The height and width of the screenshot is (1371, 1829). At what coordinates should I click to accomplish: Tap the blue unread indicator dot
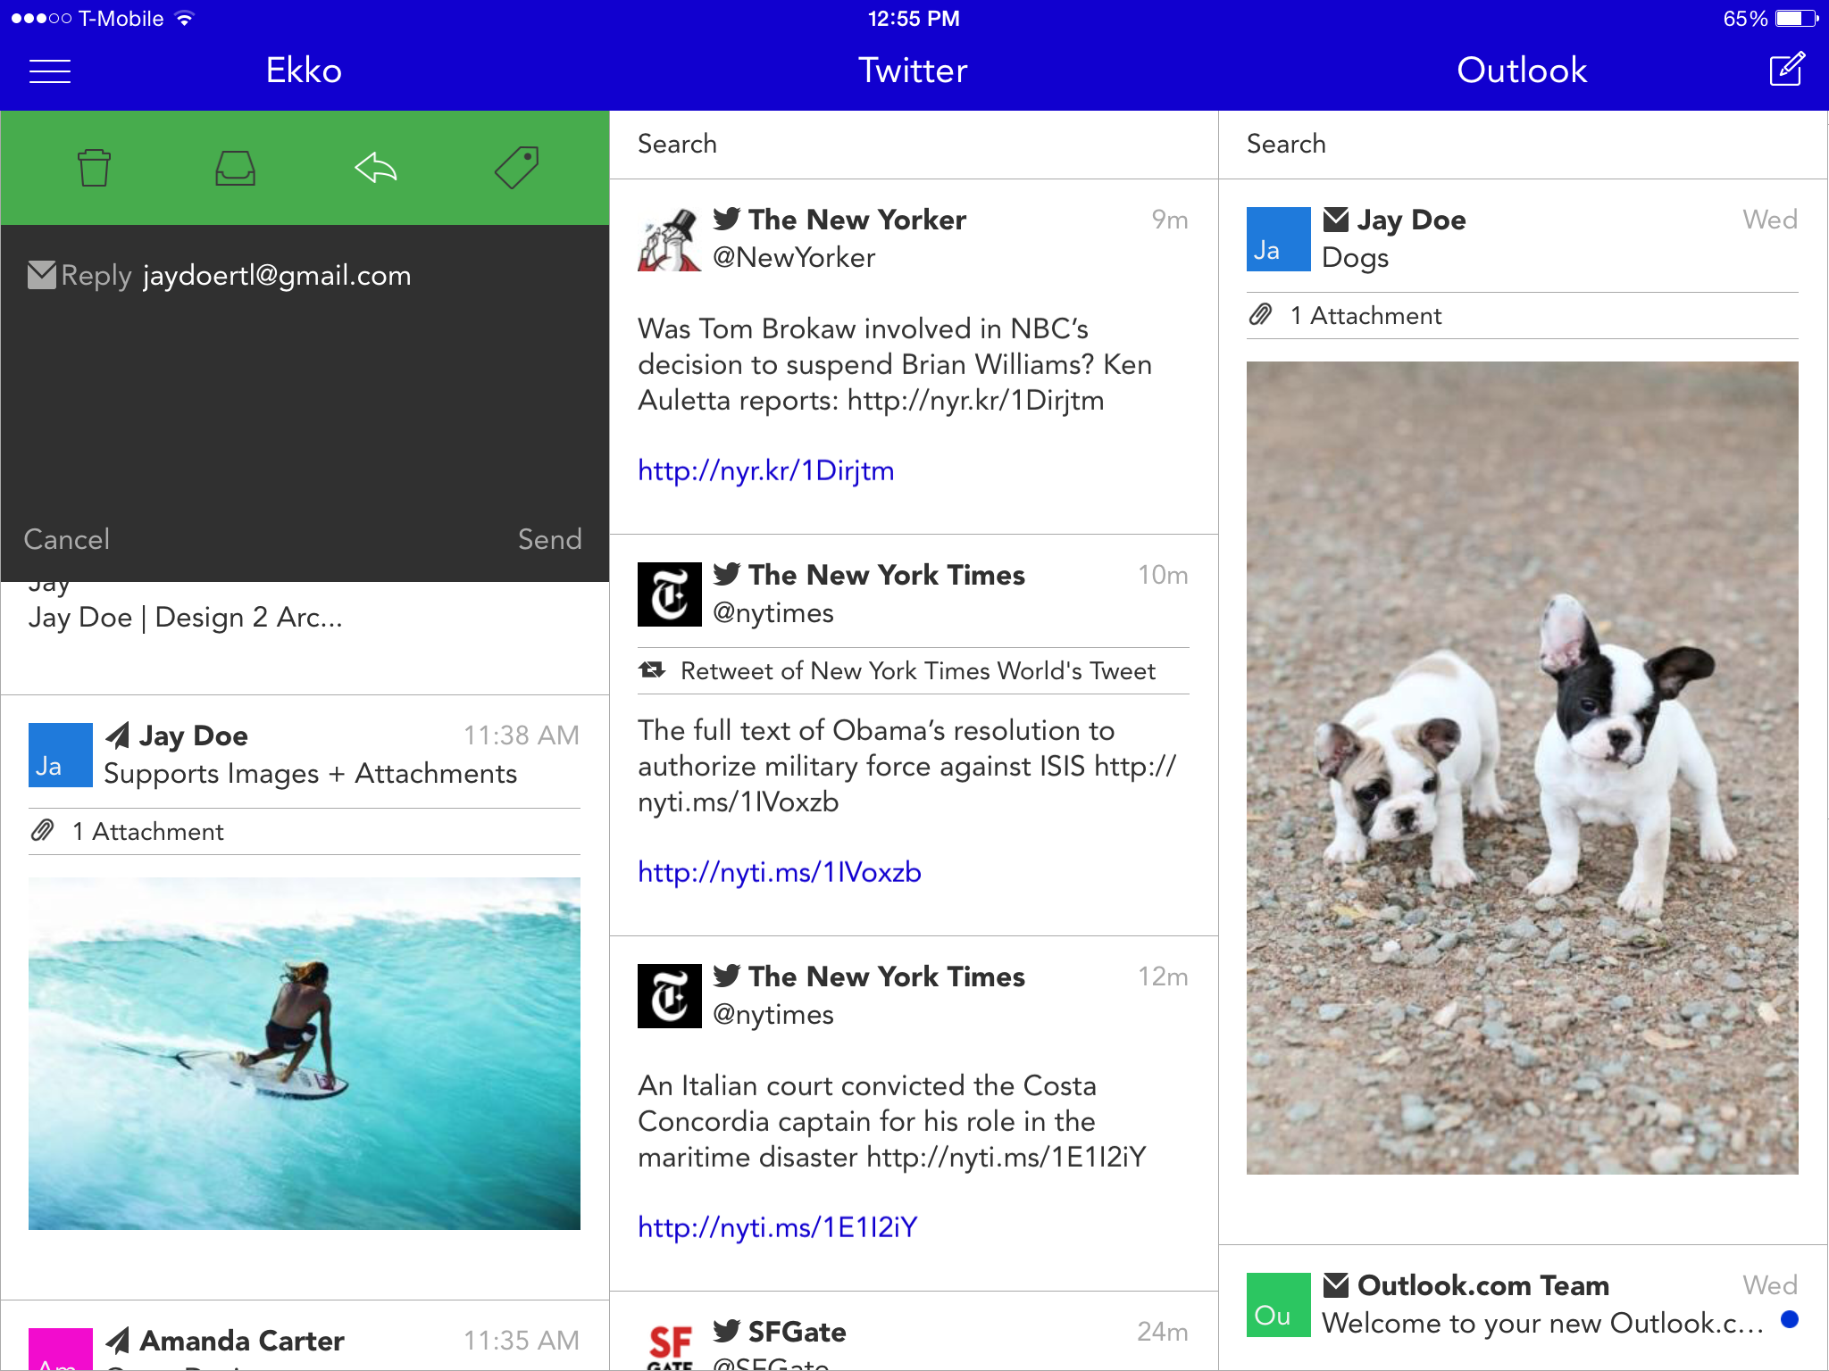click(1789, 1319)
